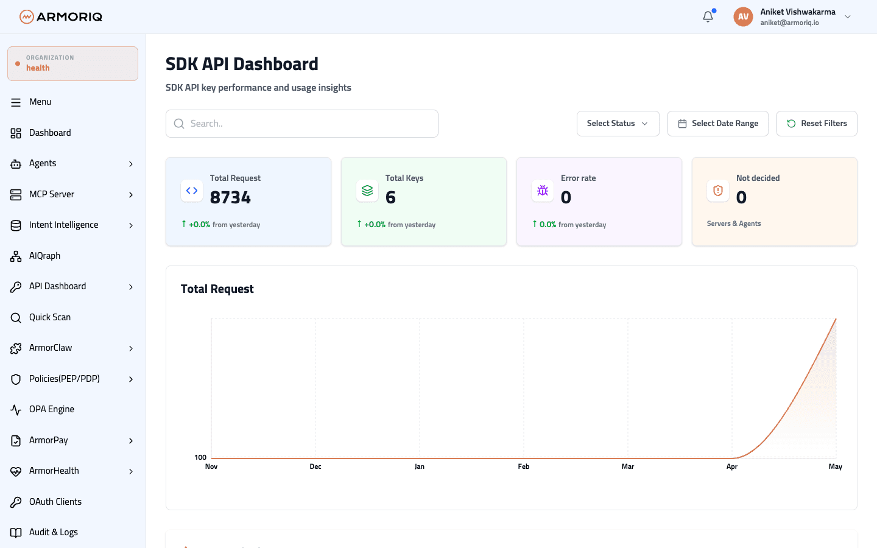Expand the Agents submenu chevron
Image resolution: width=877 pixels, height=548 pixels.
pos(131,164)
